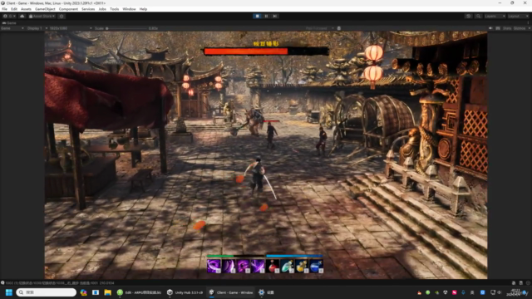
Task: Open the Services menu
Action: [x=88, y=9]
